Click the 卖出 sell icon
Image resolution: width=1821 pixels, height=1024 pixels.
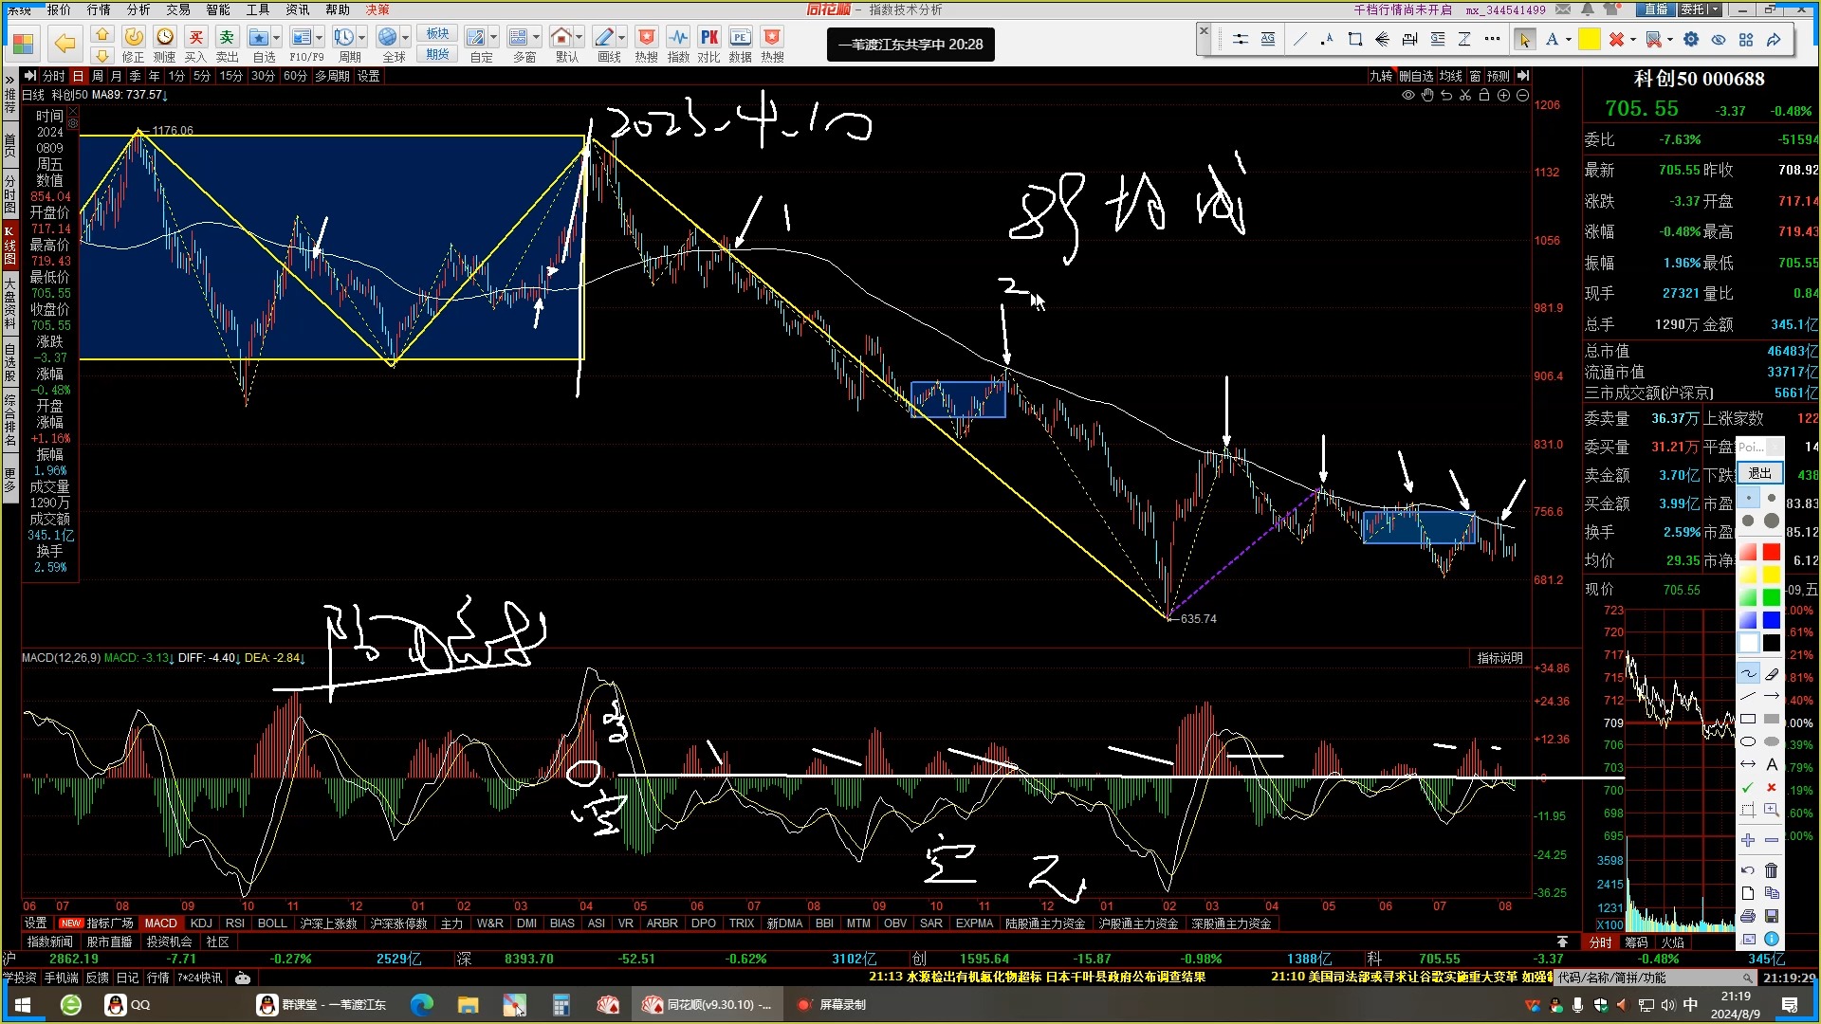pos(227,37)
